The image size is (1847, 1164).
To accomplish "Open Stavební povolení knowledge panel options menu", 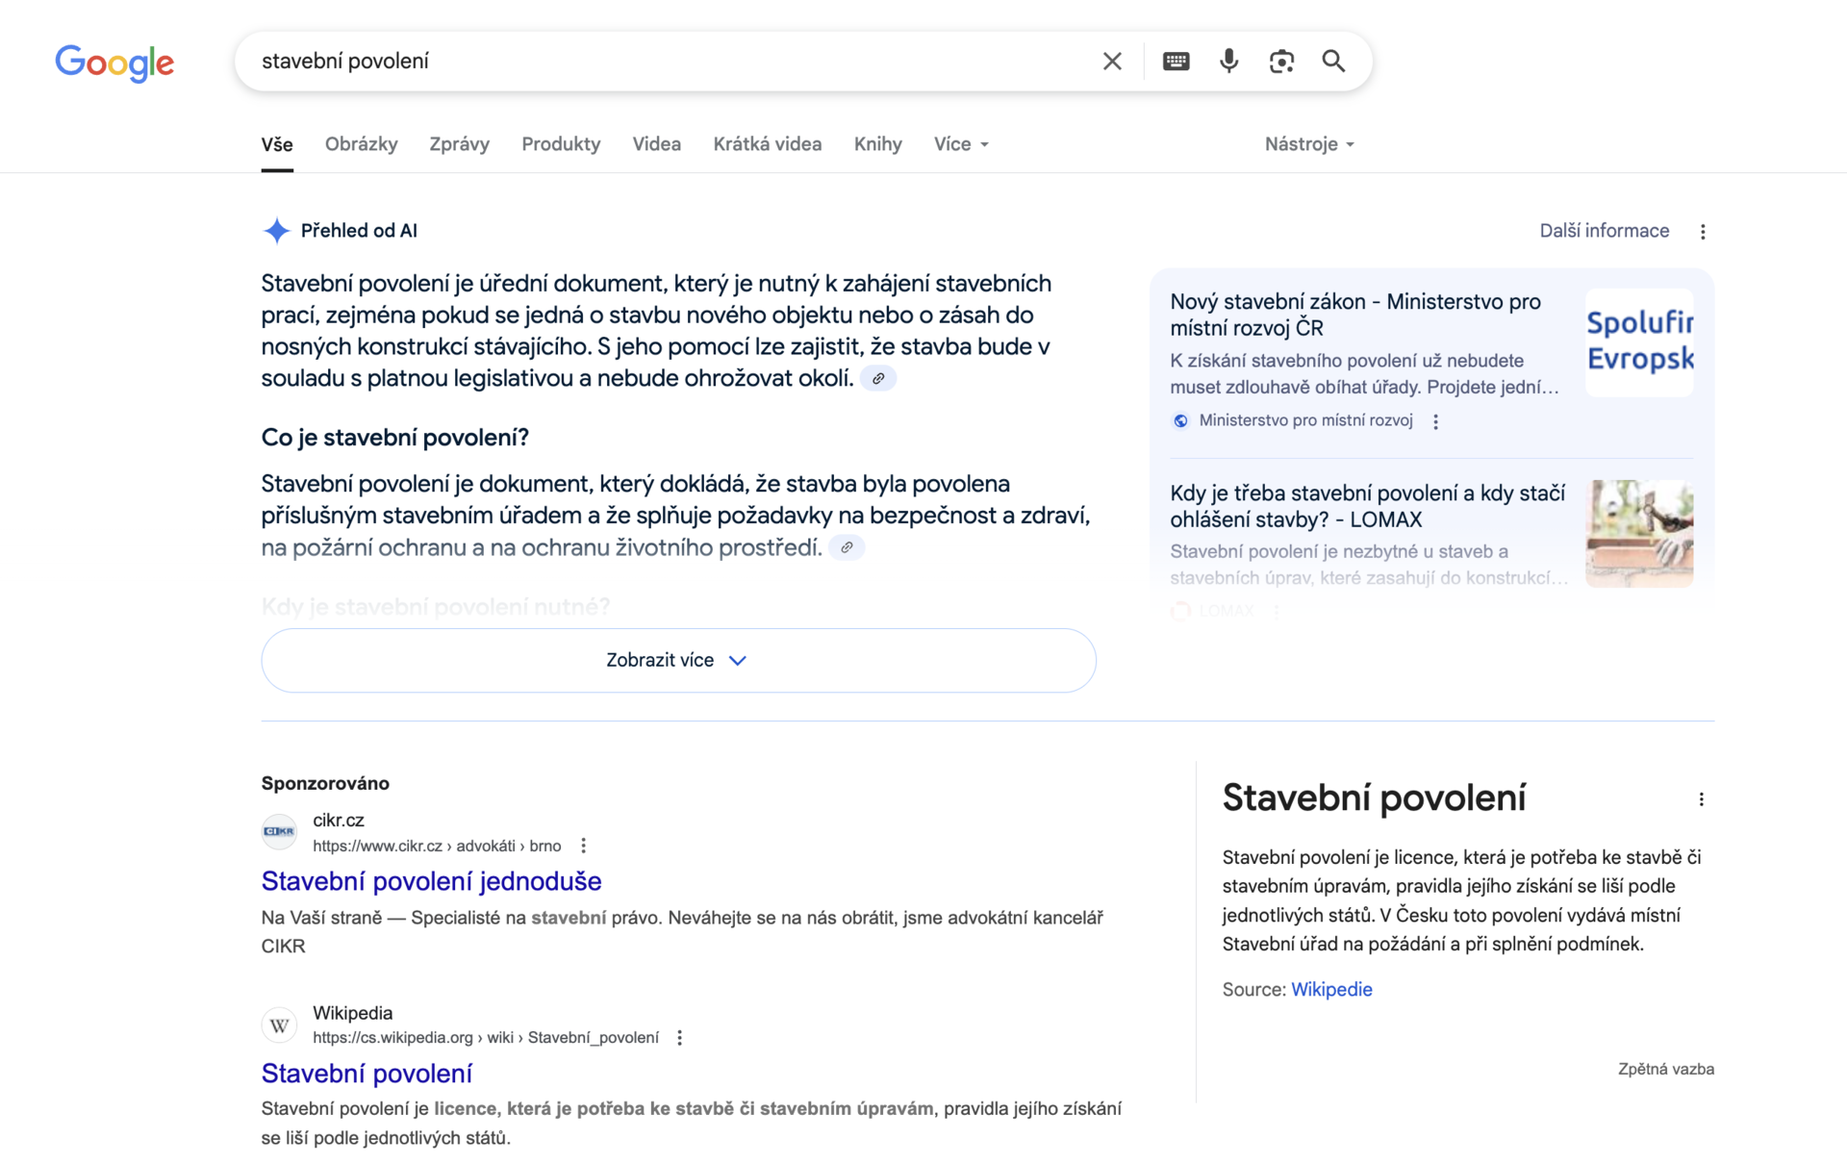I will 1701,799.
